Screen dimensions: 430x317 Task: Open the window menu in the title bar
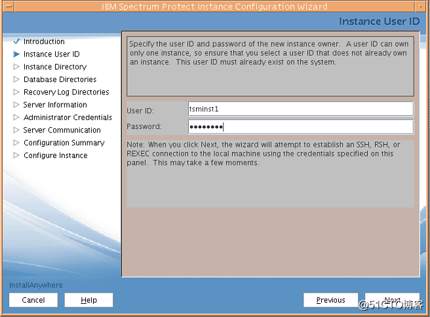[9, 6]
